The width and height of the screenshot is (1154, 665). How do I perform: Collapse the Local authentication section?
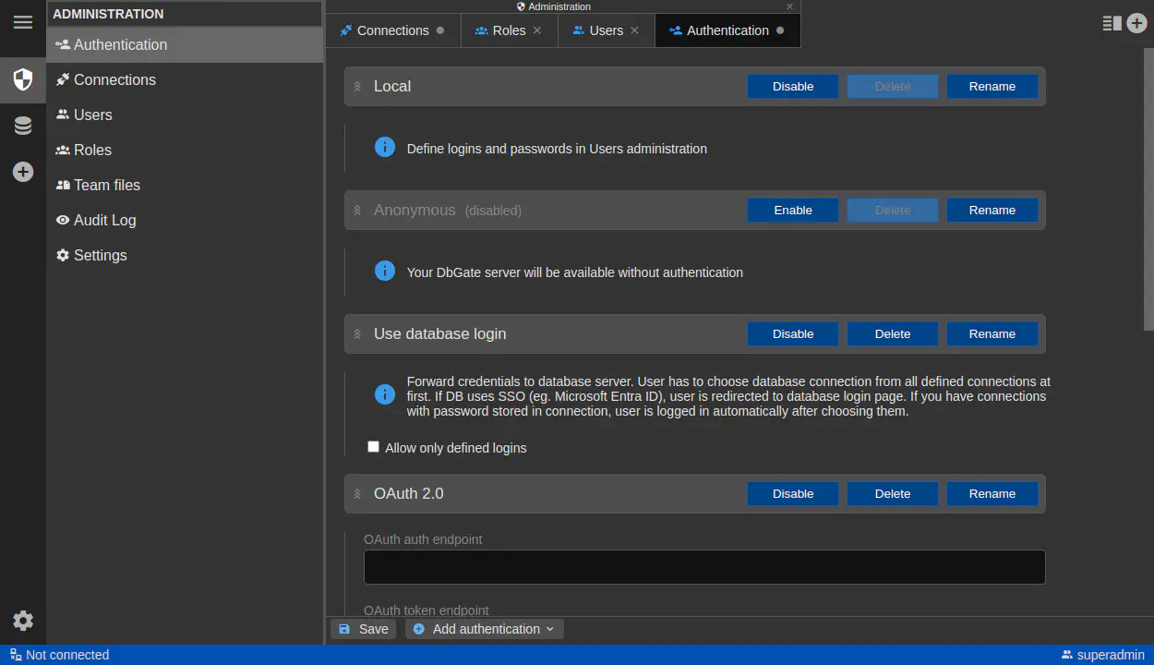click(357, 87)
